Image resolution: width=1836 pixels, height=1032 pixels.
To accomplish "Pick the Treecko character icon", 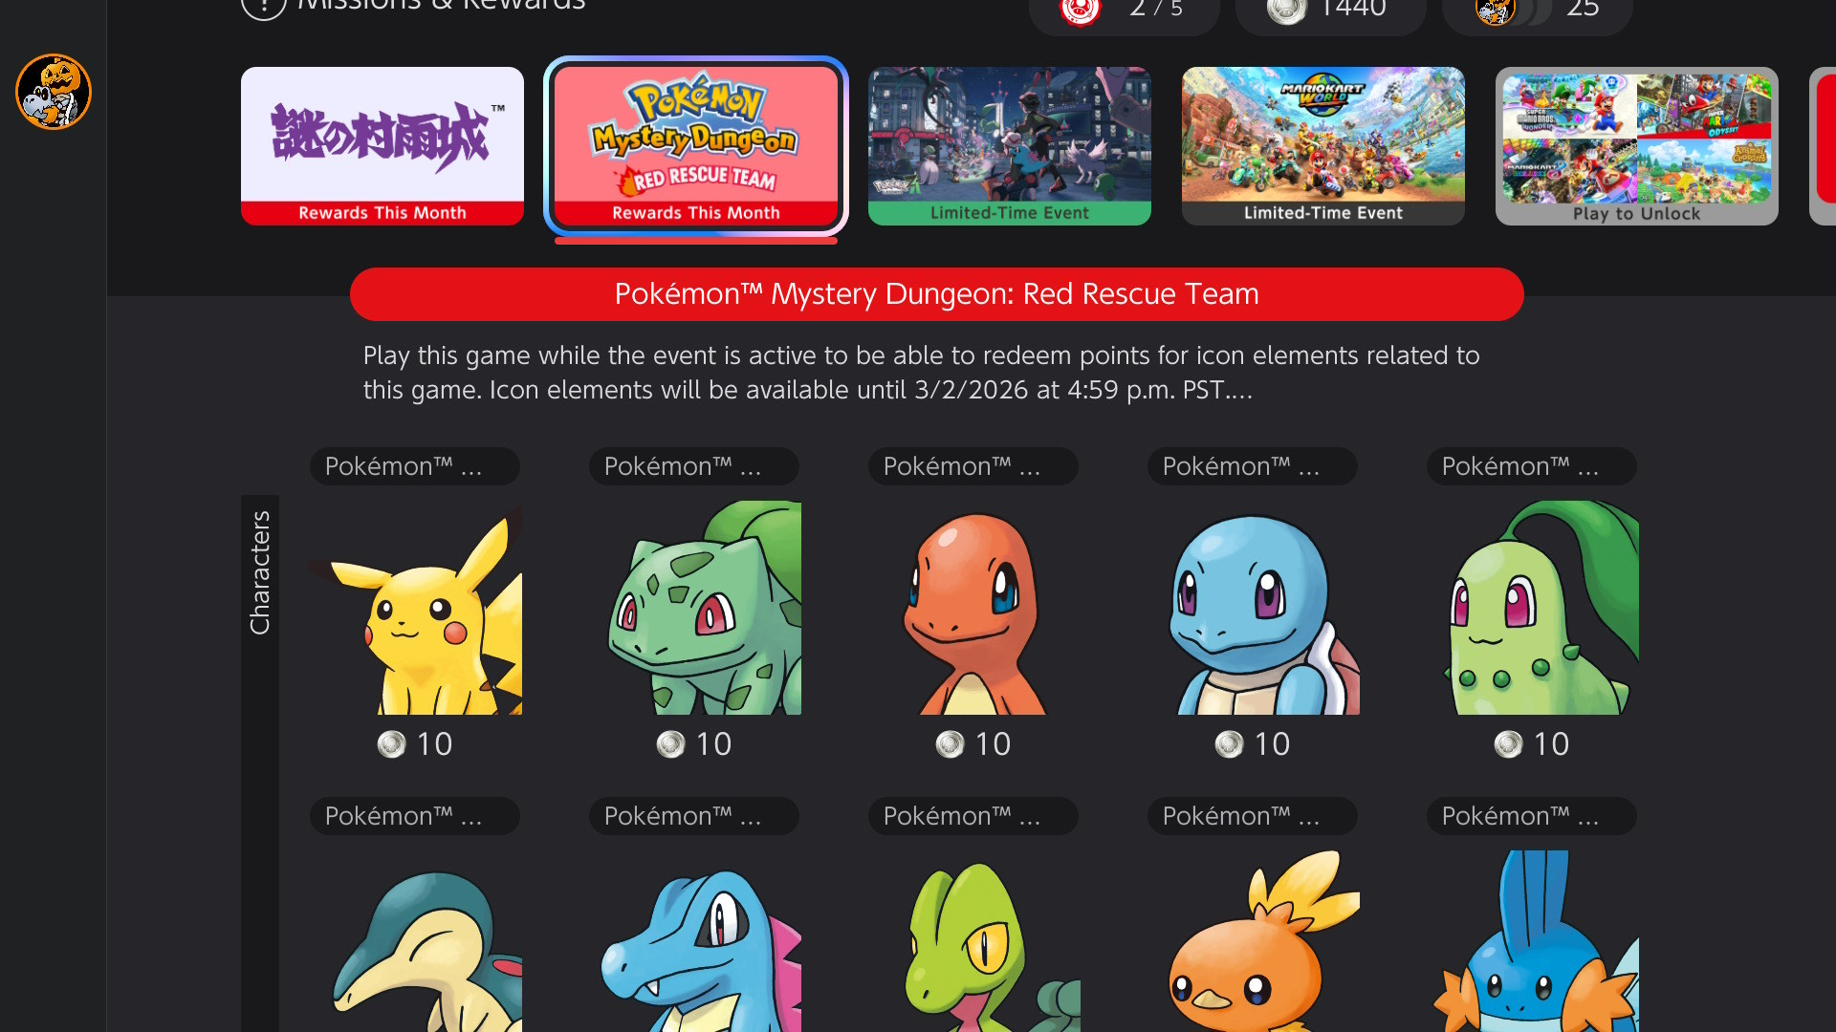I will click(x=973, y=941).
